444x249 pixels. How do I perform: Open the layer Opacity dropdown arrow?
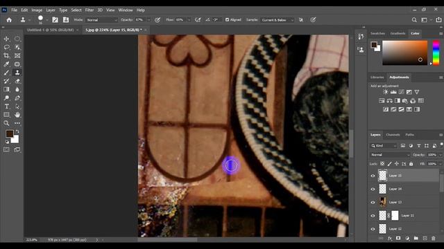pyautogui.click(x=440, y=155)
